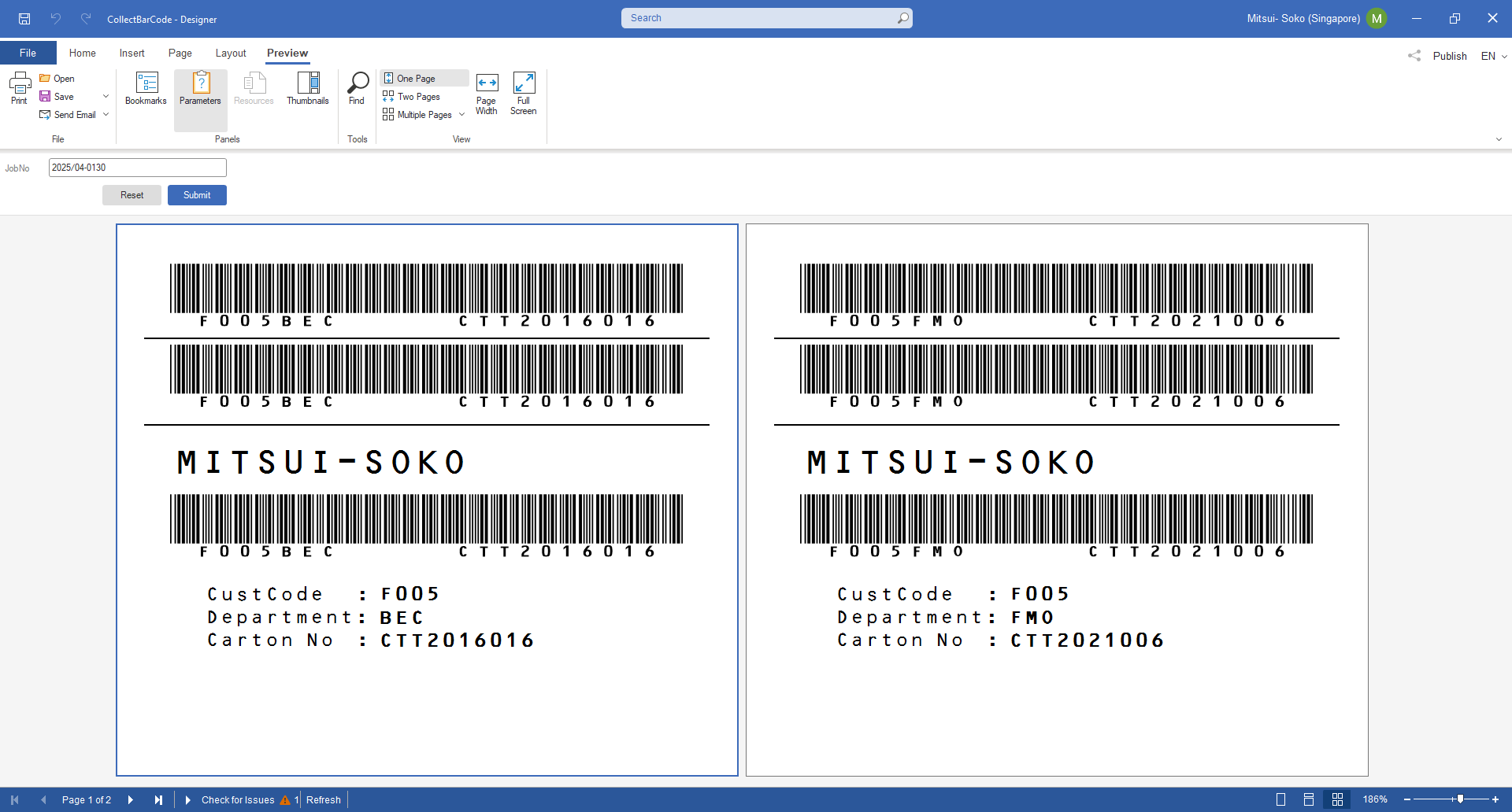
Task: Switch to multiple pages grid icon
Action: point(1337,799)
